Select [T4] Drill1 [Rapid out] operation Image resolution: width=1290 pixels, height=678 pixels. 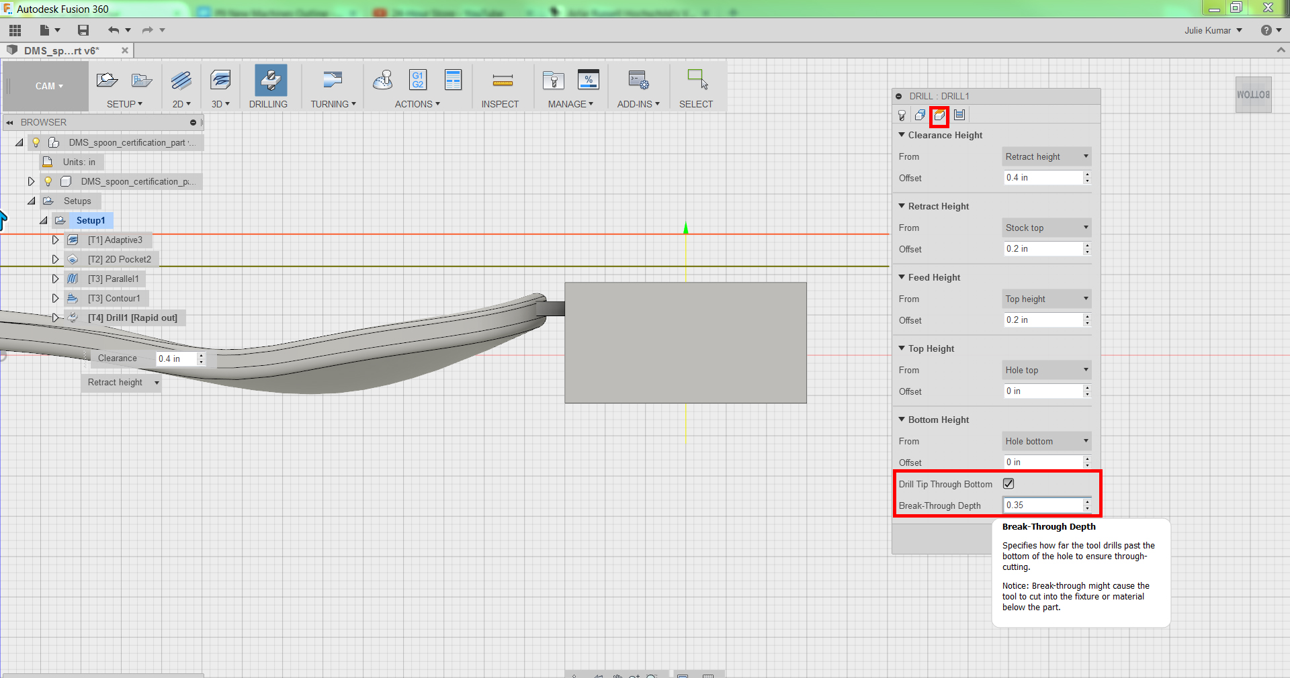[132, 318]
